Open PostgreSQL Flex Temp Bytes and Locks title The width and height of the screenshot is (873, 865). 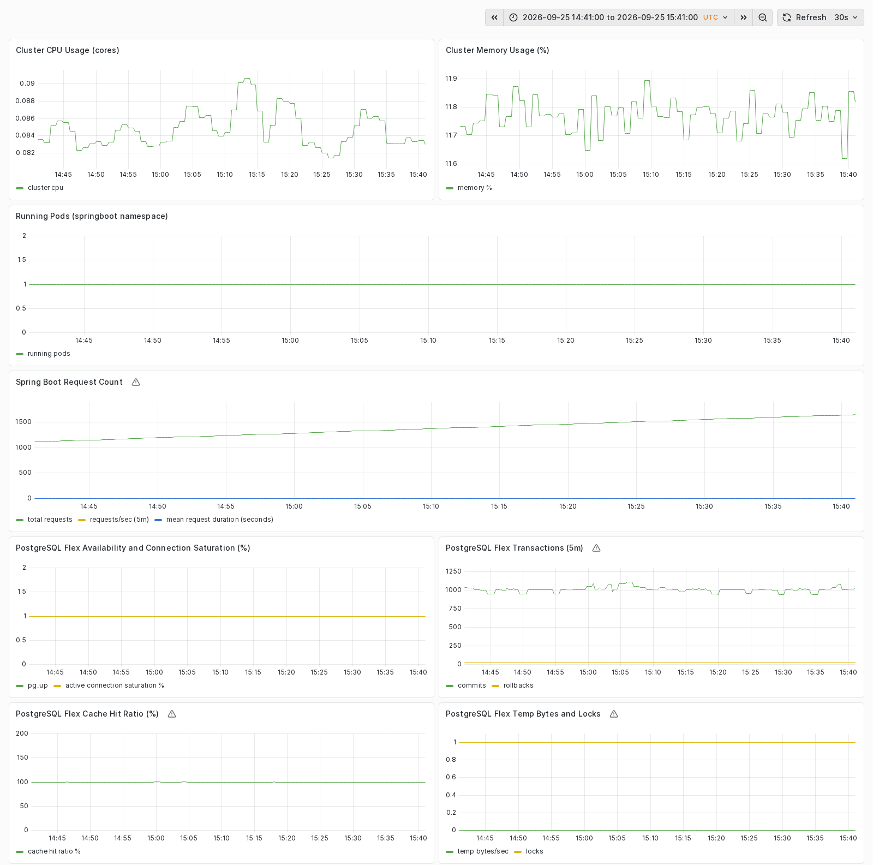click(x=523, y=714)
